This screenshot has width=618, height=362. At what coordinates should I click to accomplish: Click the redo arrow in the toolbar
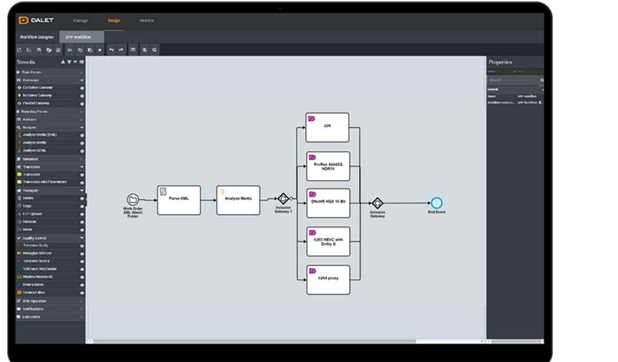pos(121,50)
